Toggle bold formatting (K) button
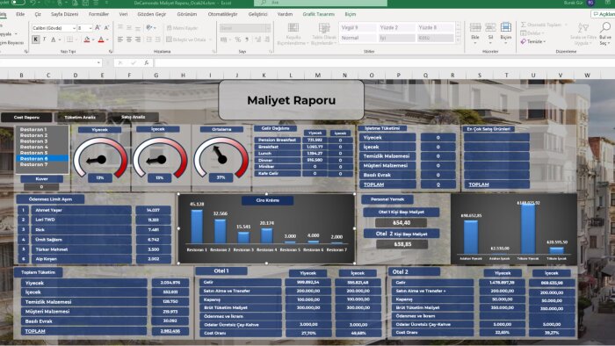The height and width of the screenshot is (346, 615). point(36,40)
